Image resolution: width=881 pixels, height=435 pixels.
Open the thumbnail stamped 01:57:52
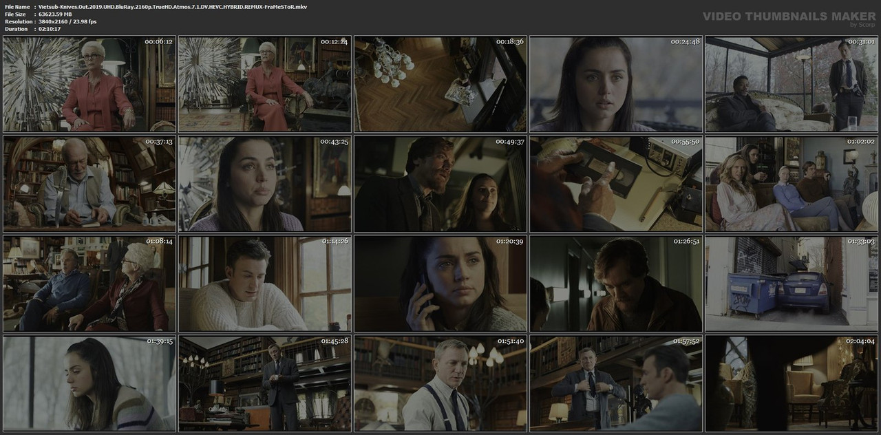click(615, 383)
